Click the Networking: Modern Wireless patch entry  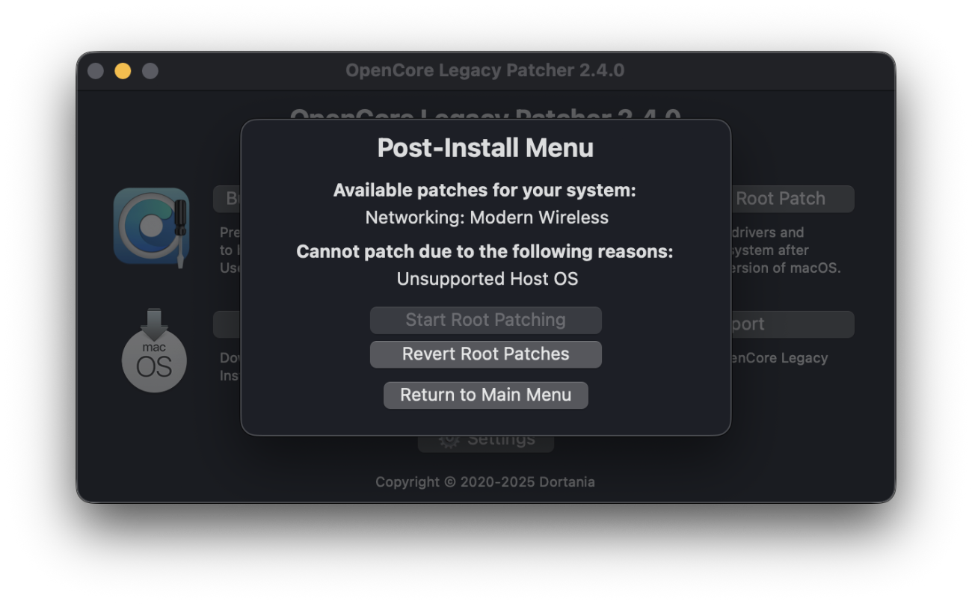(486, 218)
